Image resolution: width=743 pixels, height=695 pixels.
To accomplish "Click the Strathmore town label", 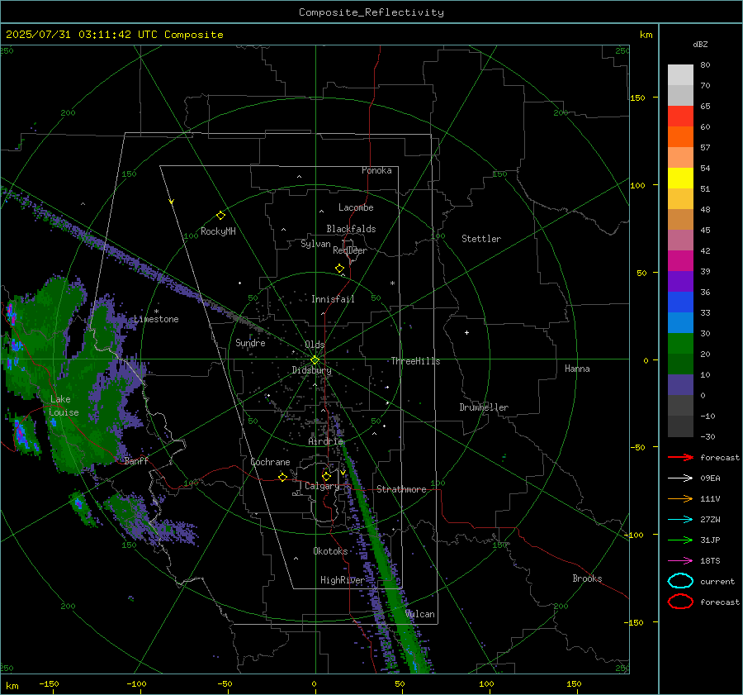I will [x=401, y=489].
